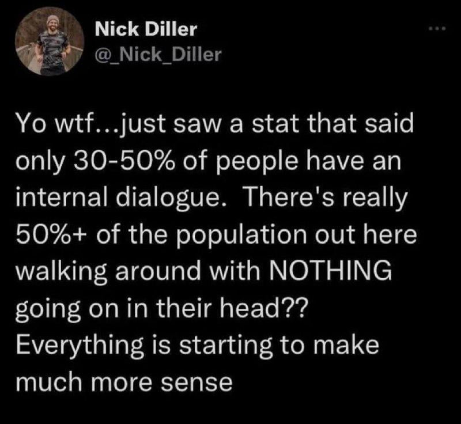Open the three-dot more options menu
Viewport: 461px width, 424px height.
(437, 28)
